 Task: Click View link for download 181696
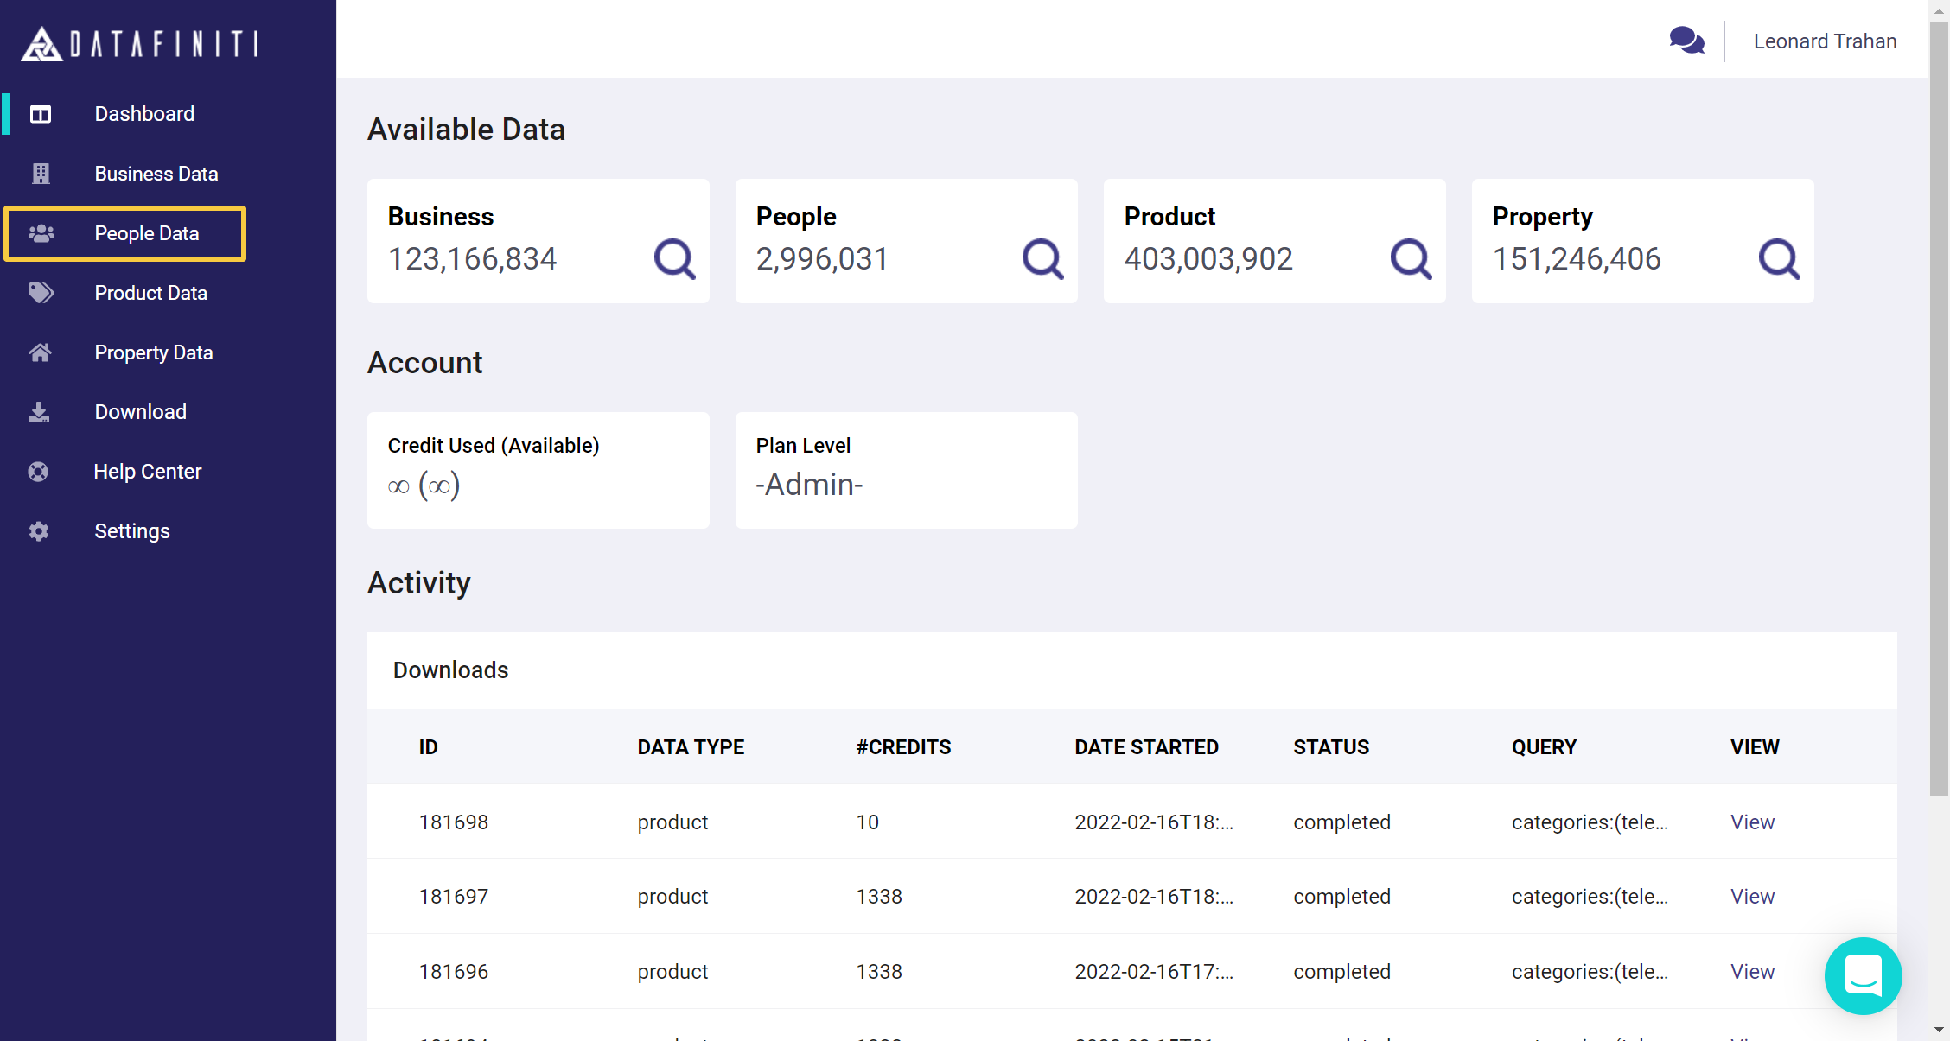[1752, 972]
